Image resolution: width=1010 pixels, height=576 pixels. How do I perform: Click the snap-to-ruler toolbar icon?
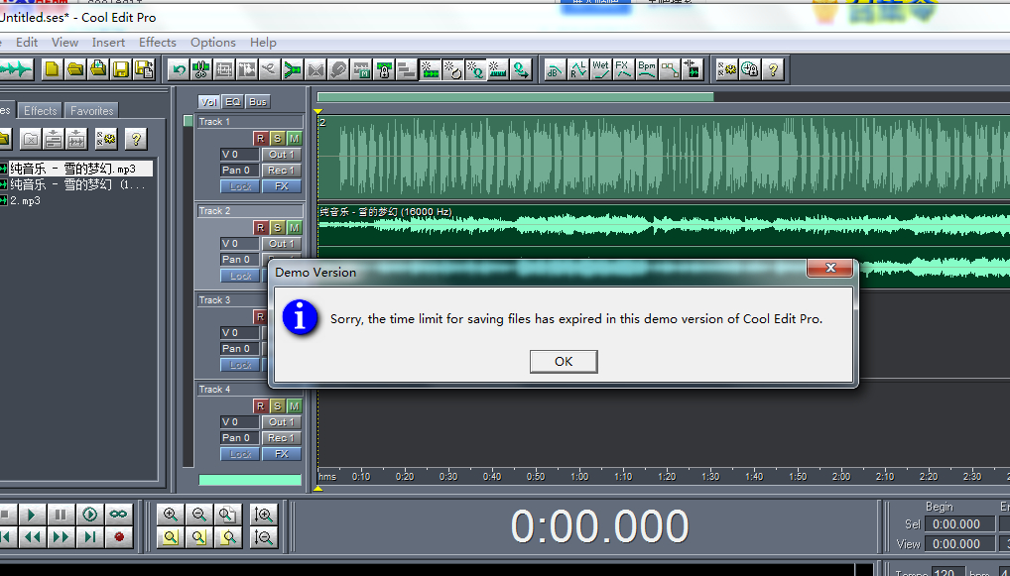click(498, 68)
